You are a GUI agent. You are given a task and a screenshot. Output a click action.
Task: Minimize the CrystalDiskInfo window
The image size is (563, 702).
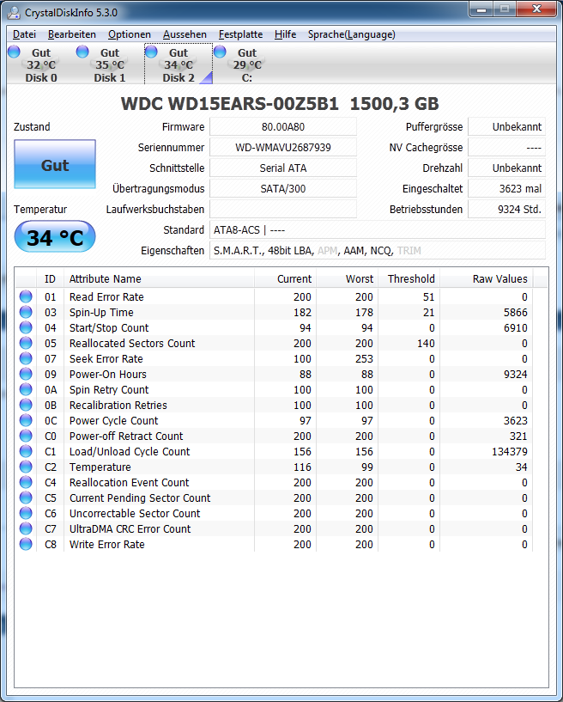point(481,9)
